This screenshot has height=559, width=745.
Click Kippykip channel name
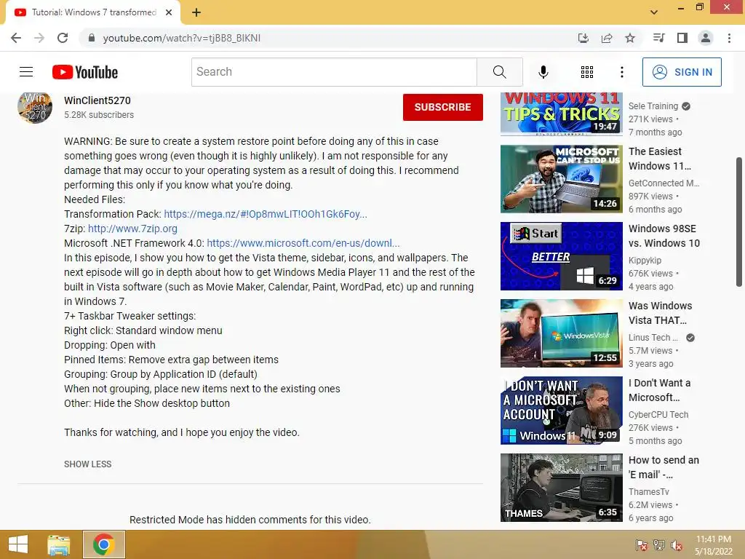[645, 260]
